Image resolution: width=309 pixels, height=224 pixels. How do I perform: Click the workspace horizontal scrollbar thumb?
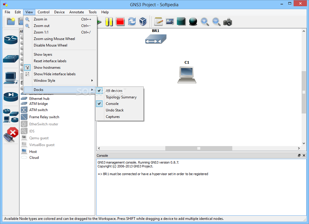click(x=198, y=148)
